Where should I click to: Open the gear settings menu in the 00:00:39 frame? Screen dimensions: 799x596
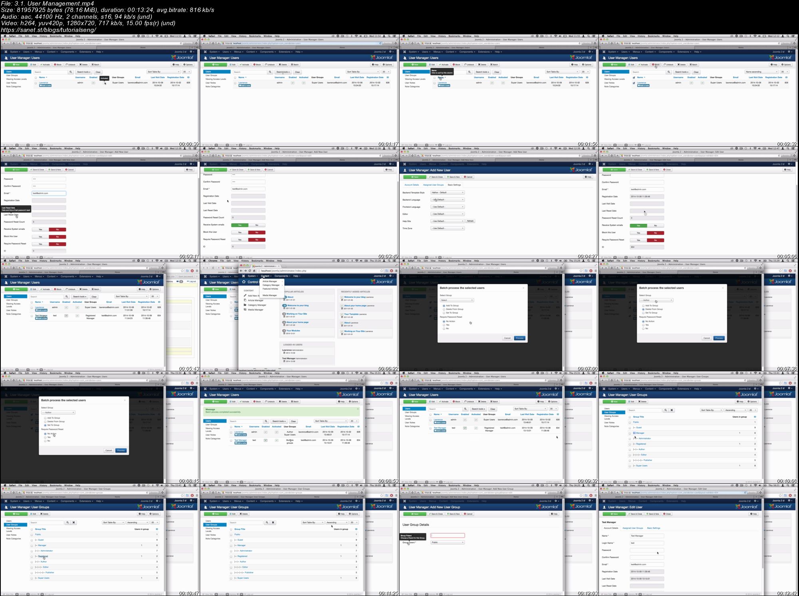coord(192,52)
